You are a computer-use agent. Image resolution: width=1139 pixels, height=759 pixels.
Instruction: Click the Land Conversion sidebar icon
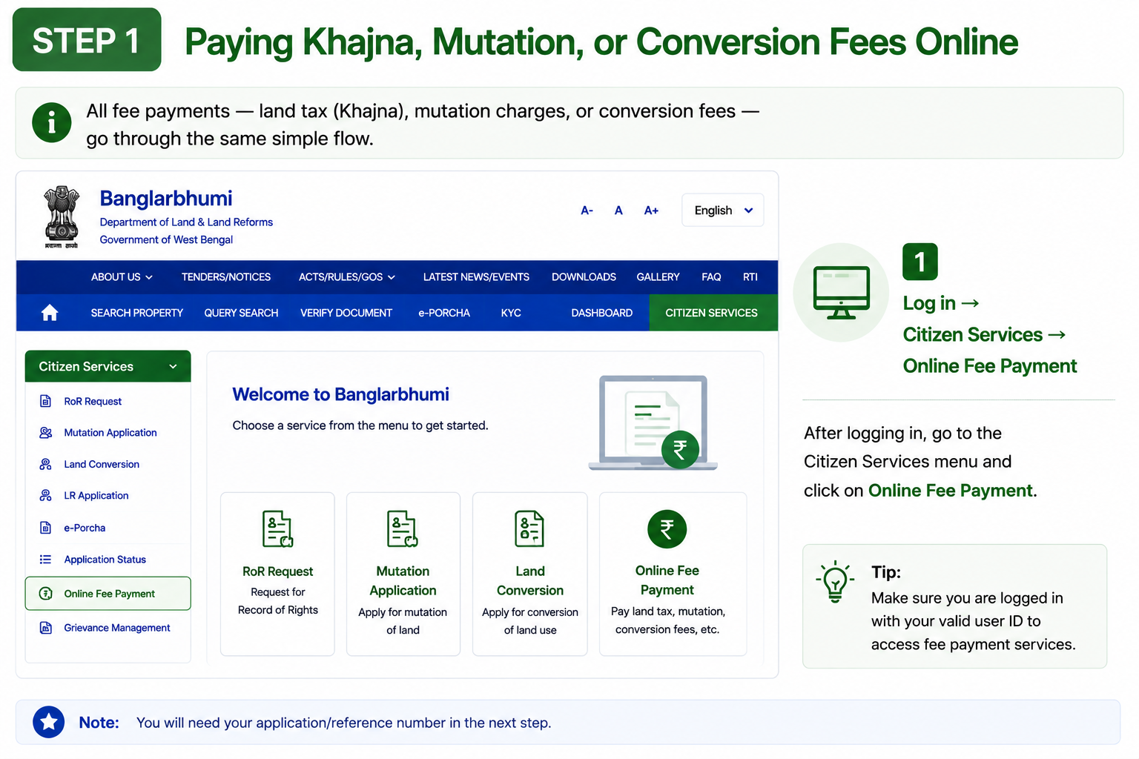point(45,464)
